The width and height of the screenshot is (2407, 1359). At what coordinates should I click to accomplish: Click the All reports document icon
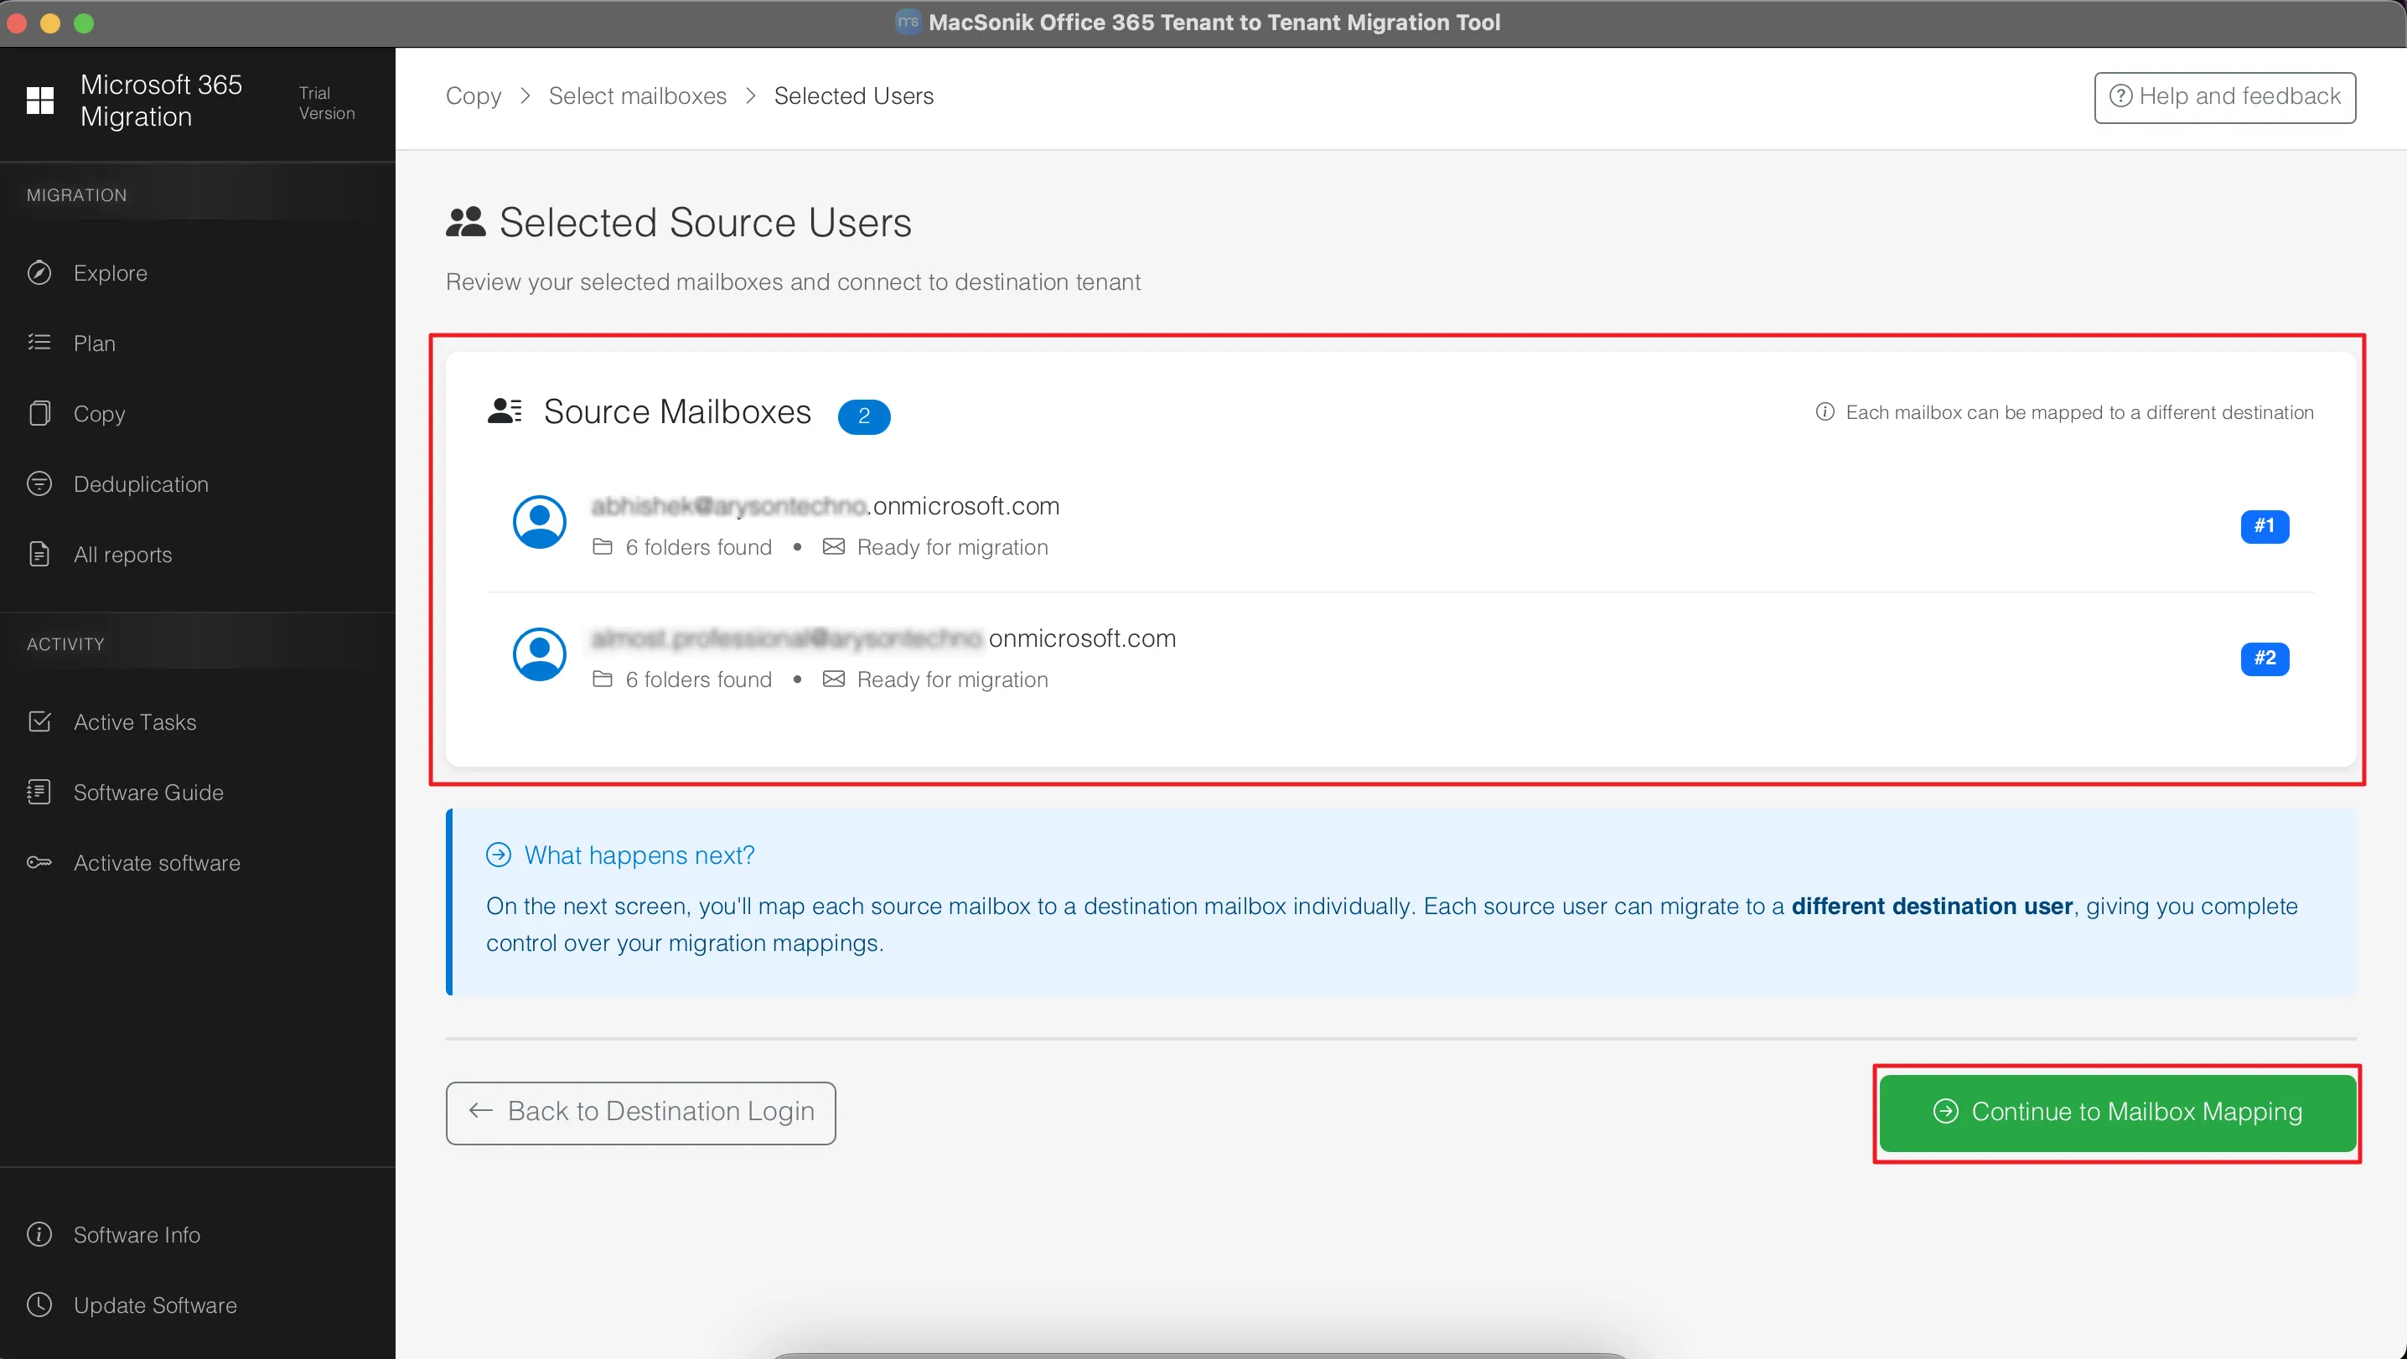pos(39,554)
